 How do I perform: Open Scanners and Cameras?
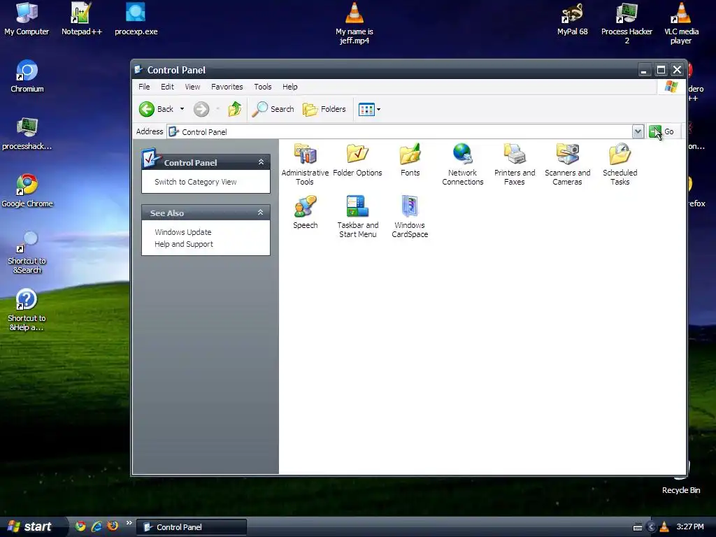(568, 164)
